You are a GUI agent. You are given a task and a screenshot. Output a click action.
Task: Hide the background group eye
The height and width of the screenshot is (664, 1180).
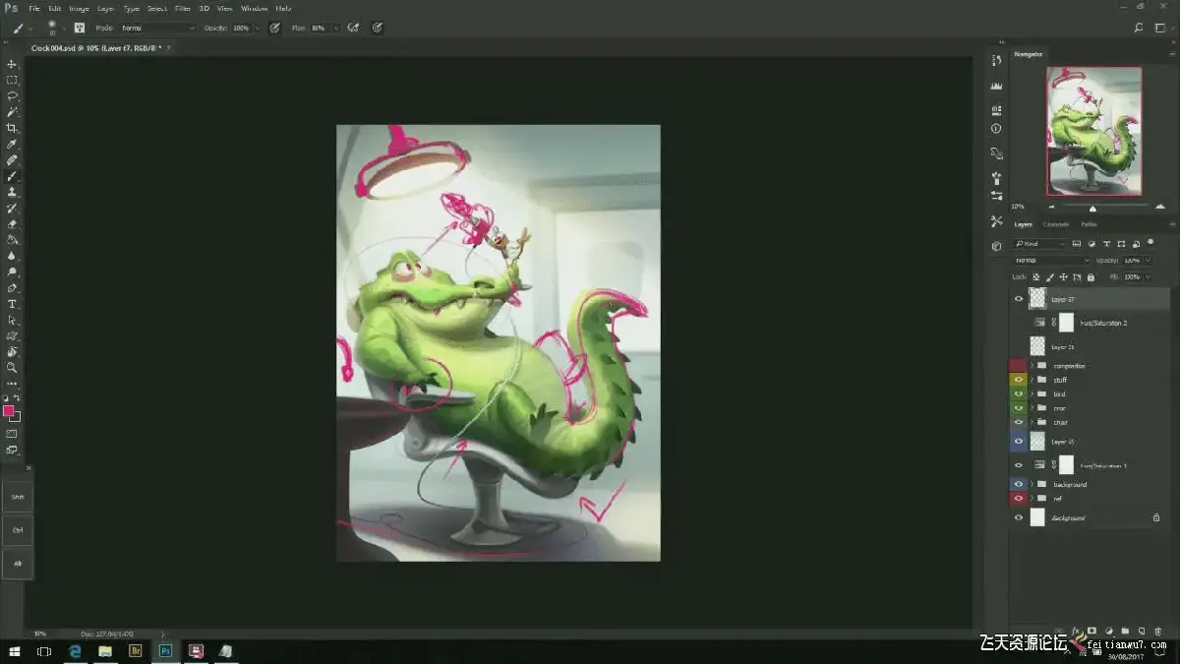pos(1019,485)
